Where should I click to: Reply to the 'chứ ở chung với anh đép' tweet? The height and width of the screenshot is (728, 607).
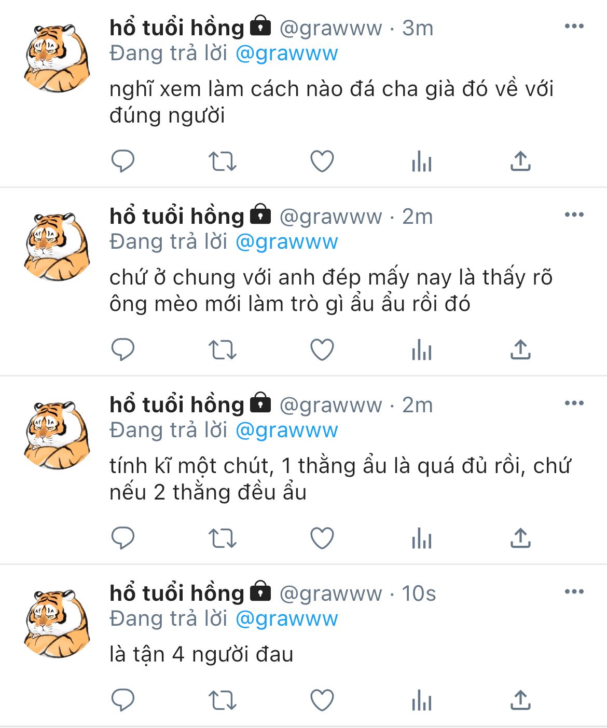click(x=123, y=349)
